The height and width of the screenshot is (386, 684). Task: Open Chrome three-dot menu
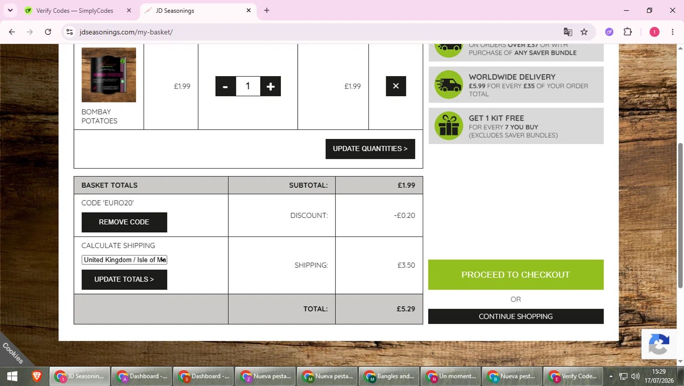673,32
